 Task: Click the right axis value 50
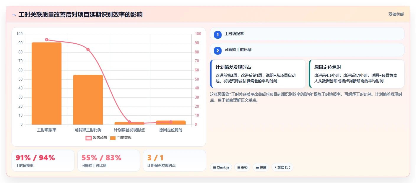[197, 79]
